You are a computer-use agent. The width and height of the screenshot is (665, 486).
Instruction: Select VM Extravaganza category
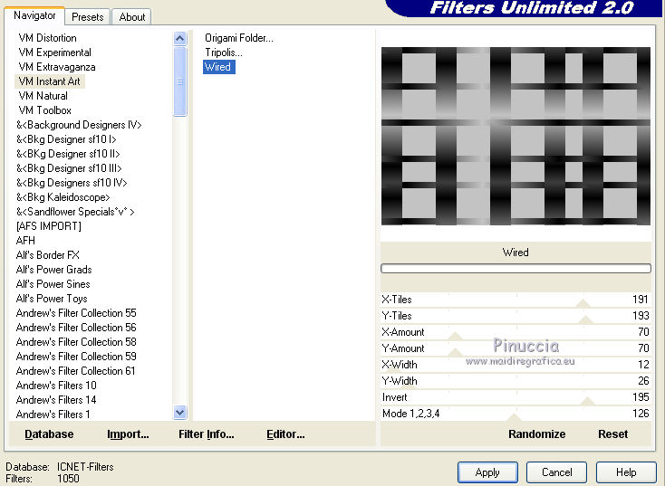(x=57, y=67)
